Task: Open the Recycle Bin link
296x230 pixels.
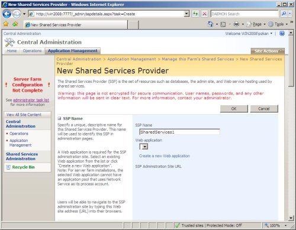Action: coord(23,167)
